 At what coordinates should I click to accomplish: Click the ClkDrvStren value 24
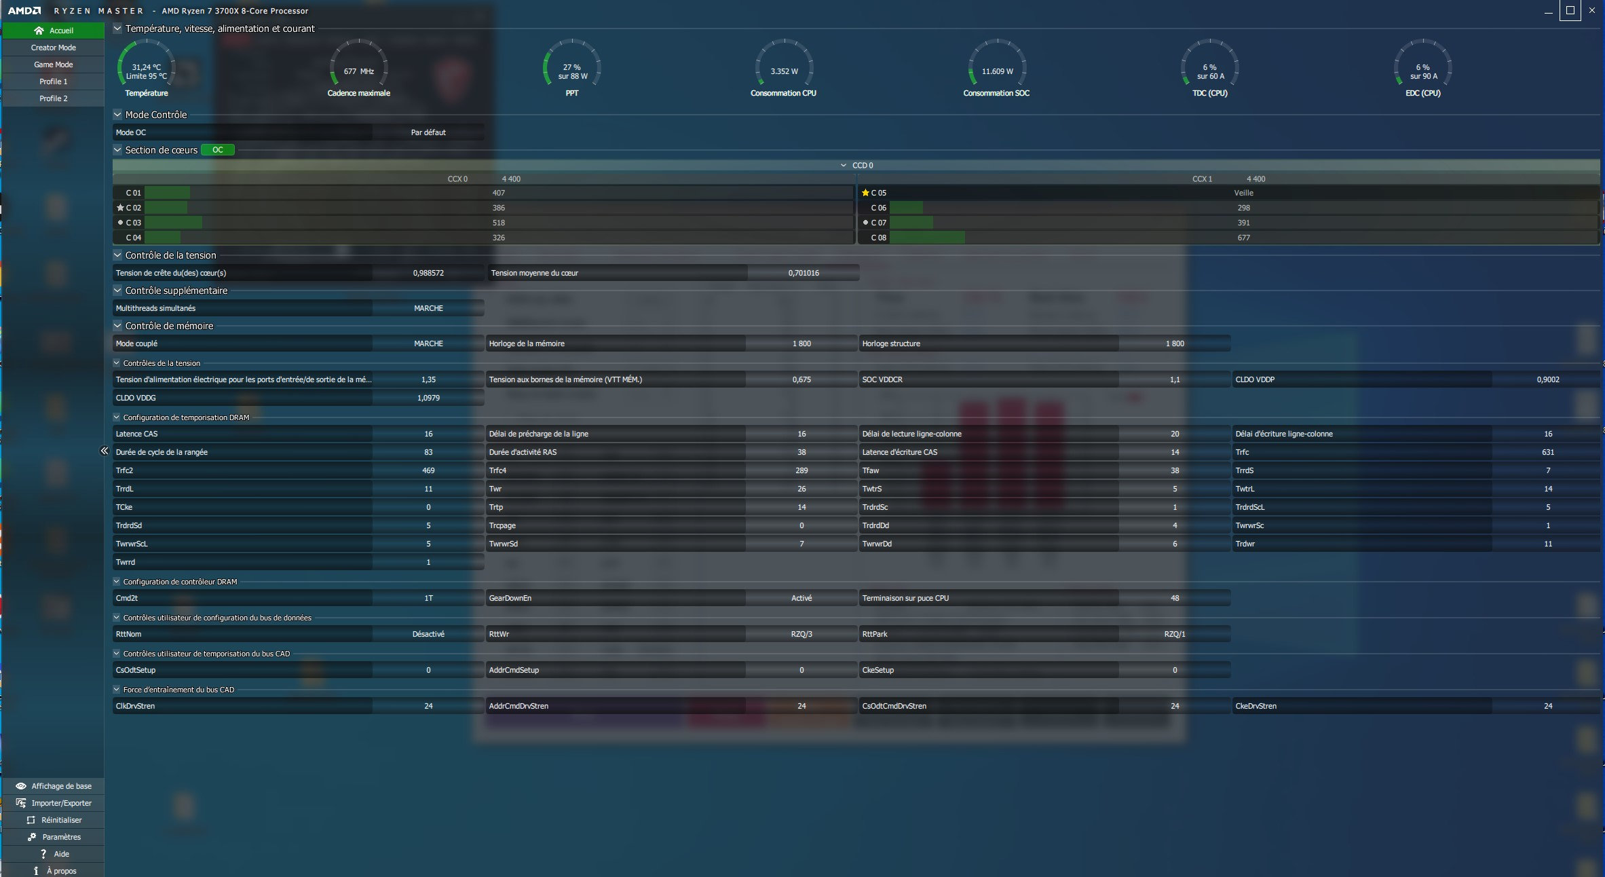point(428,706)
